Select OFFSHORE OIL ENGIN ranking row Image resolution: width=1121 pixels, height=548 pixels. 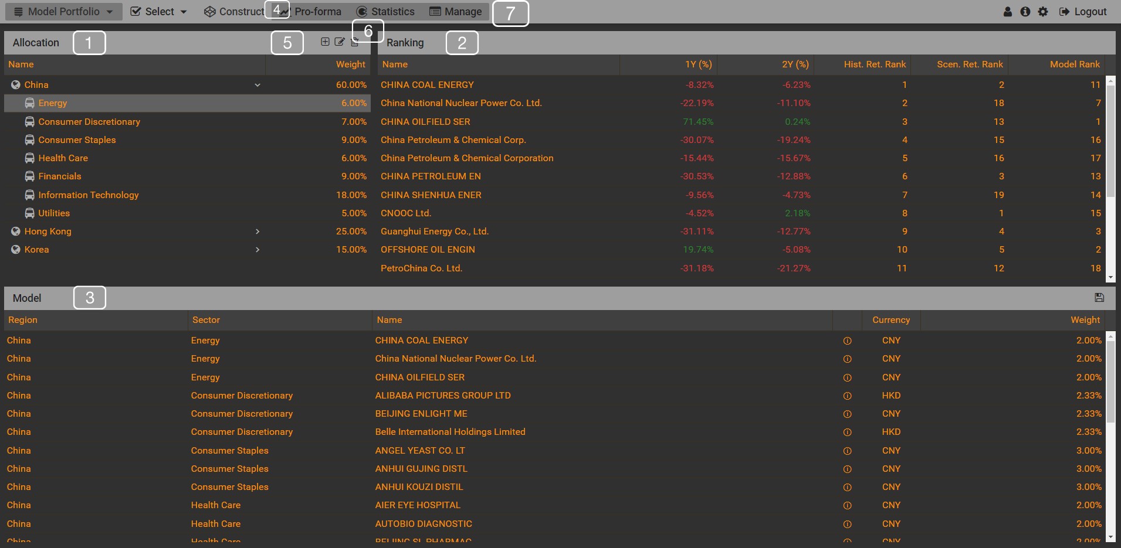pyautogui.click(x=741, y=250)
